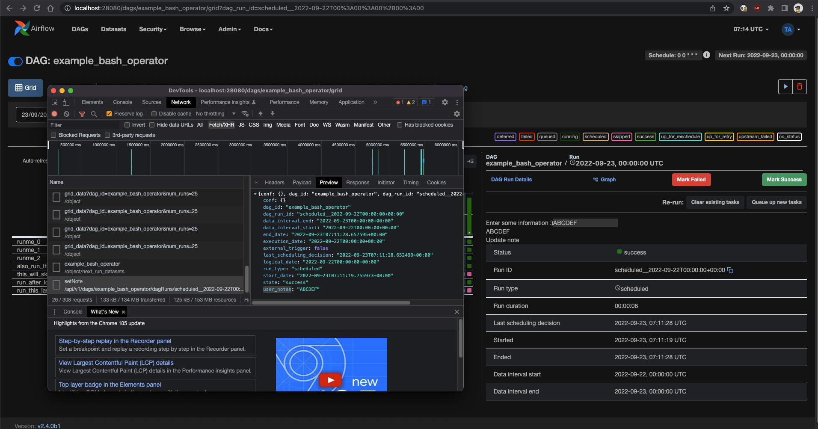Screen dimensions: 818x429
Task: Open the Graph link in run details
Action: coord(605,180)
